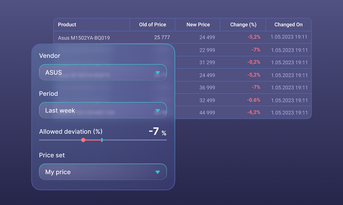Select the Asus M1502YA-BQ019 product row

coord(183,37)
